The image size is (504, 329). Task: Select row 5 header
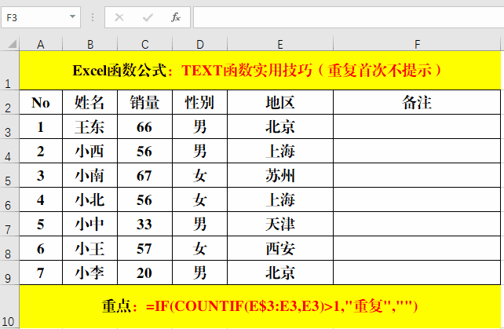pos(9,176)
